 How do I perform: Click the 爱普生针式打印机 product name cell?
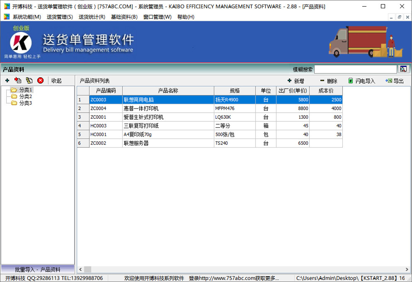(x=168, y=117)
